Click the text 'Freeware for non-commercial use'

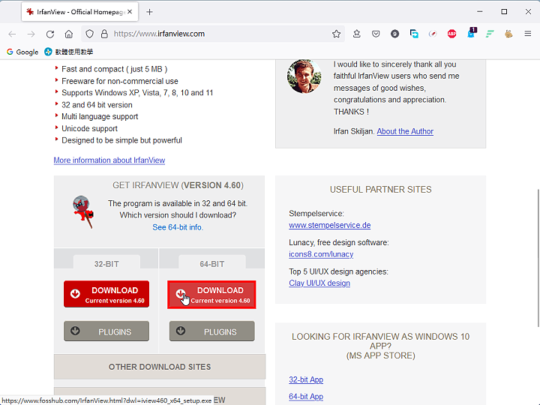pyautogui.click(x=120, y=81)
